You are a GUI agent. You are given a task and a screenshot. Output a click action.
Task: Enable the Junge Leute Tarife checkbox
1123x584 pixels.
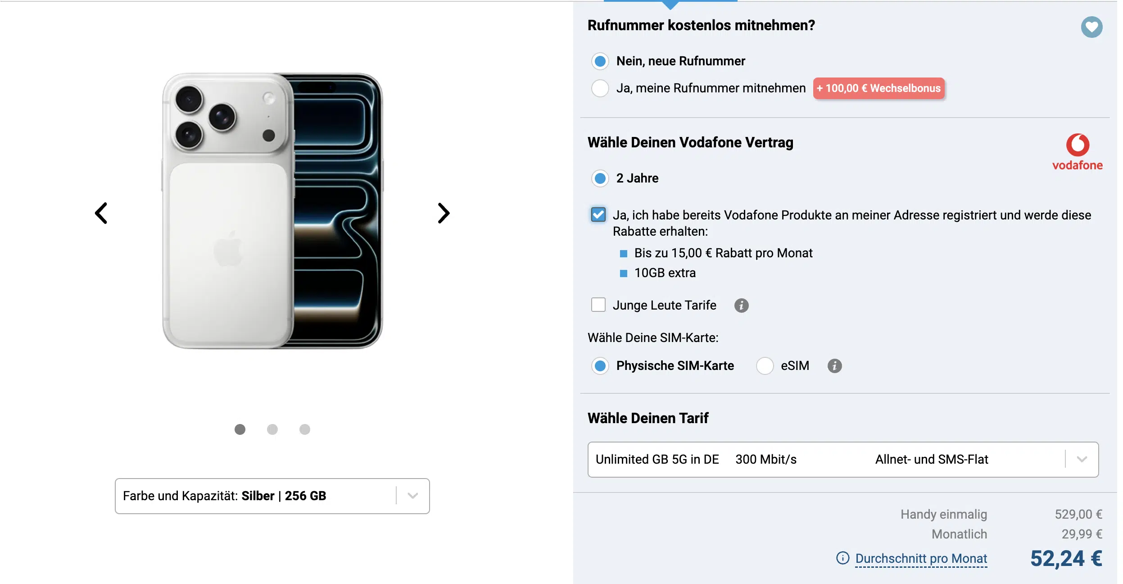point(598,305)
